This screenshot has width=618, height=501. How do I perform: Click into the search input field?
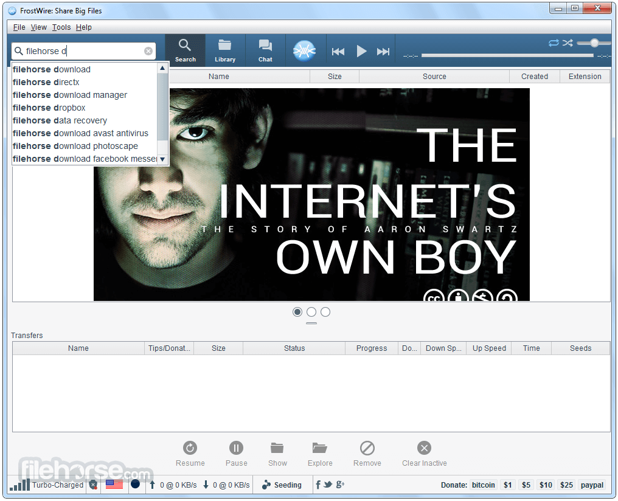click(83, 51)
